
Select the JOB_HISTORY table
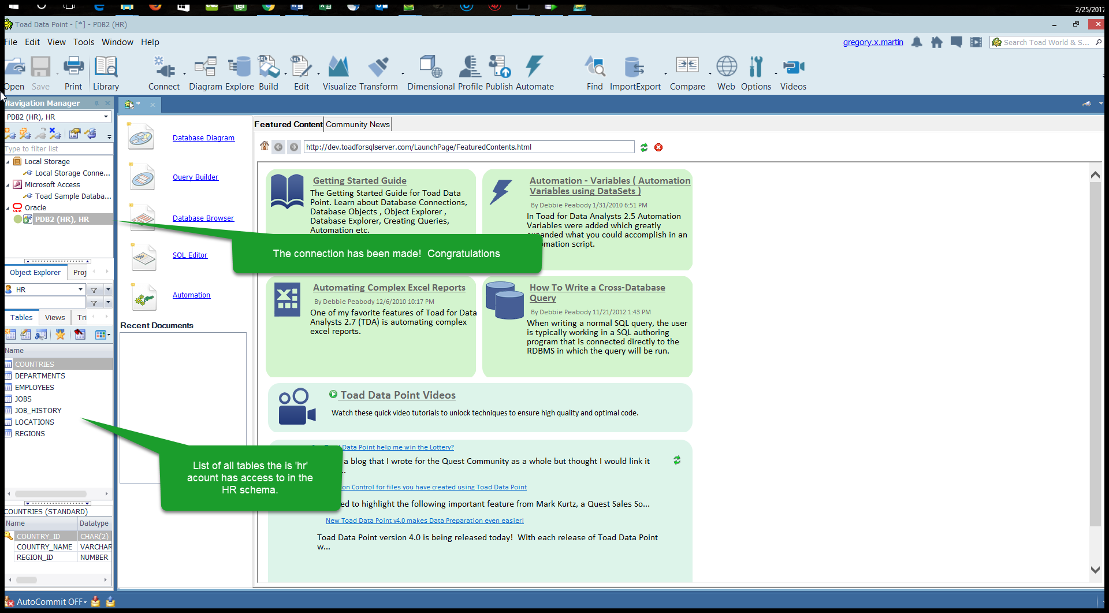(x=38, y=410)
